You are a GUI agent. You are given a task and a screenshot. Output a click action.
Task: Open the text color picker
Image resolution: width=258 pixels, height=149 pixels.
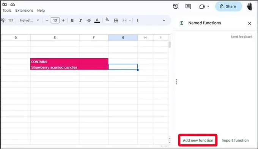(97, 20)
